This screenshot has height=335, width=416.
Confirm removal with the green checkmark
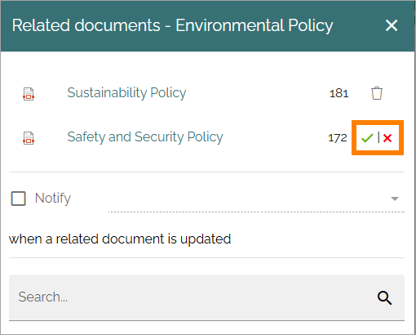click(x=367, y=138)
